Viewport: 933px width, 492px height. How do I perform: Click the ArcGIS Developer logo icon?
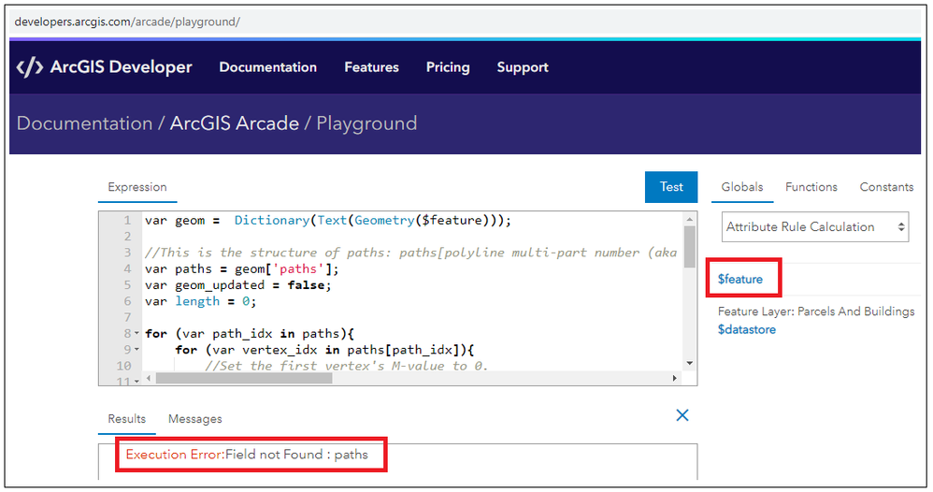click(30, 67)
